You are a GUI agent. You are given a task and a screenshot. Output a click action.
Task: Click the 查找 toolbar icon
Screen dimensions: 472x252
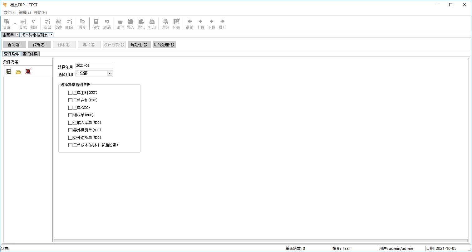(x=23, y=24)
